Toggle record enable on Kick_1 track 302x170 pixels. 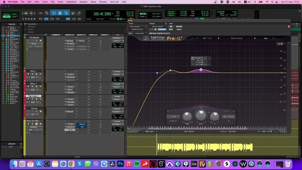pyautogui.click(x=28, y=74)
